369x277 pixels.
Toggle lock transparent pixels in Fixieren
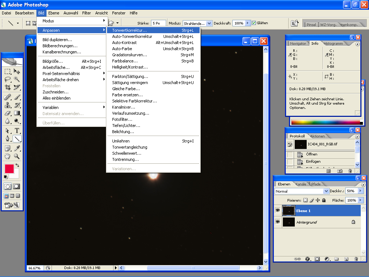click(x=305, y=200)
